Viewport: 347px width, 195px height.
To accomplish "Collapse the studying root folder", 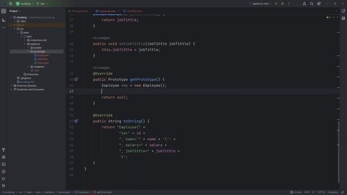I will [11, 17].
